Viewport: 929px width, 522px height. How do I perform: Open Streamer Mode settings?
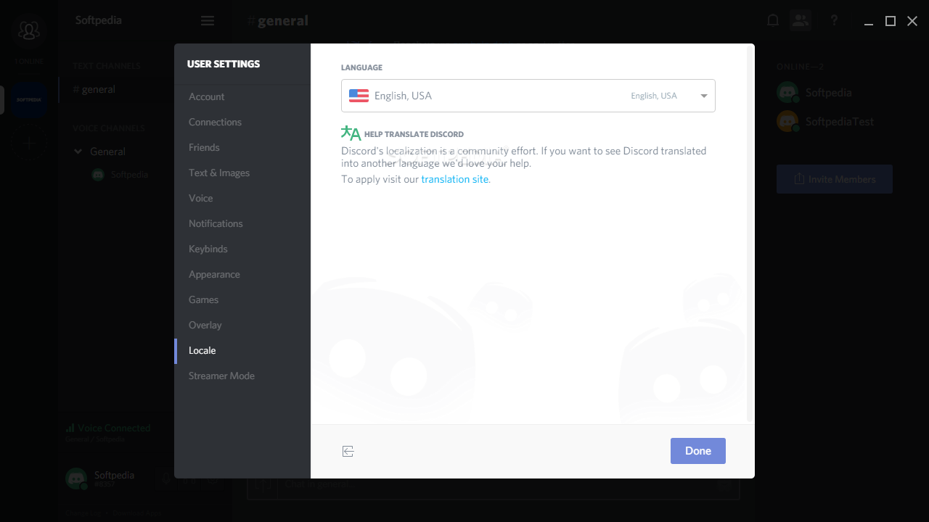click(242, 376)
